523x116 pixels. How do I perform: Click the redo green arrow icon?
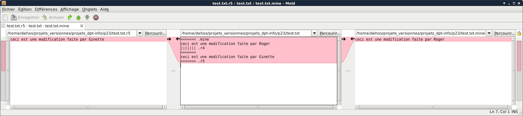[70, 17]
